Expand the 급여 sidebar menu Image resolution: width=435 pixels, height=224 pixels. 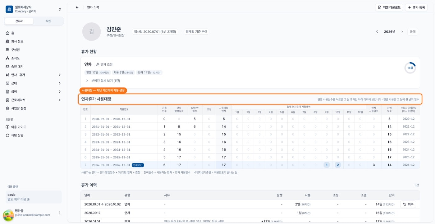pos(34,91)
